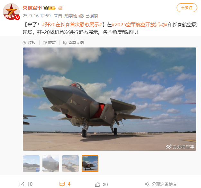
Task: Select the second photo thumbnail
Action: (51, 164)
